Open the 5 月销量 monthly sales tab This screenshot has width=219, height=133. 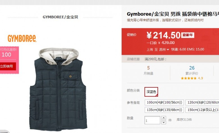pyautogui.click(x=149, y=70)
